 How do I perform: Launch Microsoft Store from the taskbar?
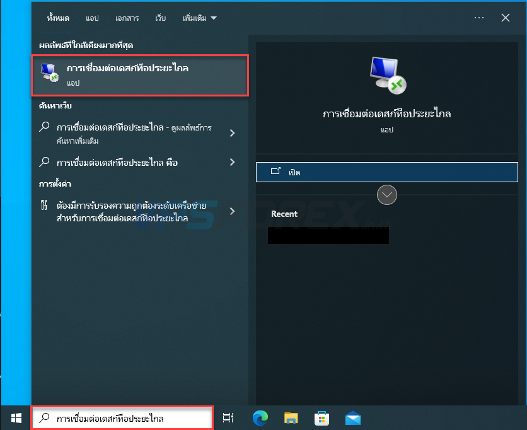[x=321, y=418]
